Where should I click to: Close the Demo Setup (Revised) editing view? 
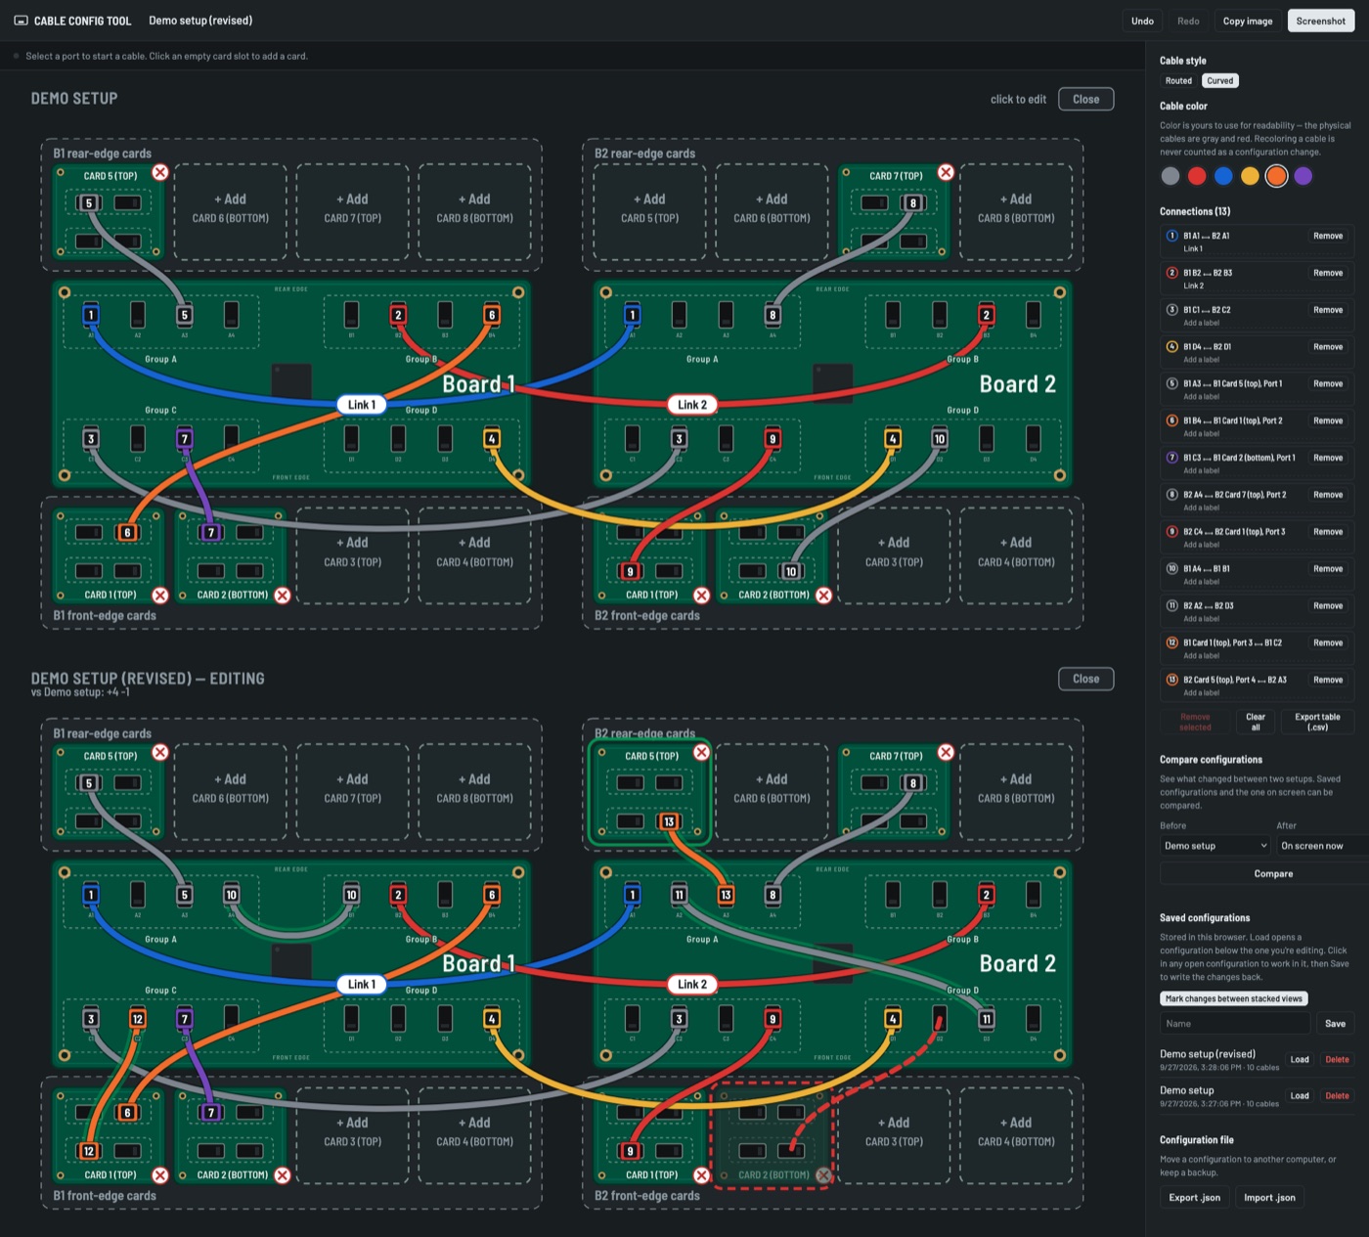[1085, 679]
